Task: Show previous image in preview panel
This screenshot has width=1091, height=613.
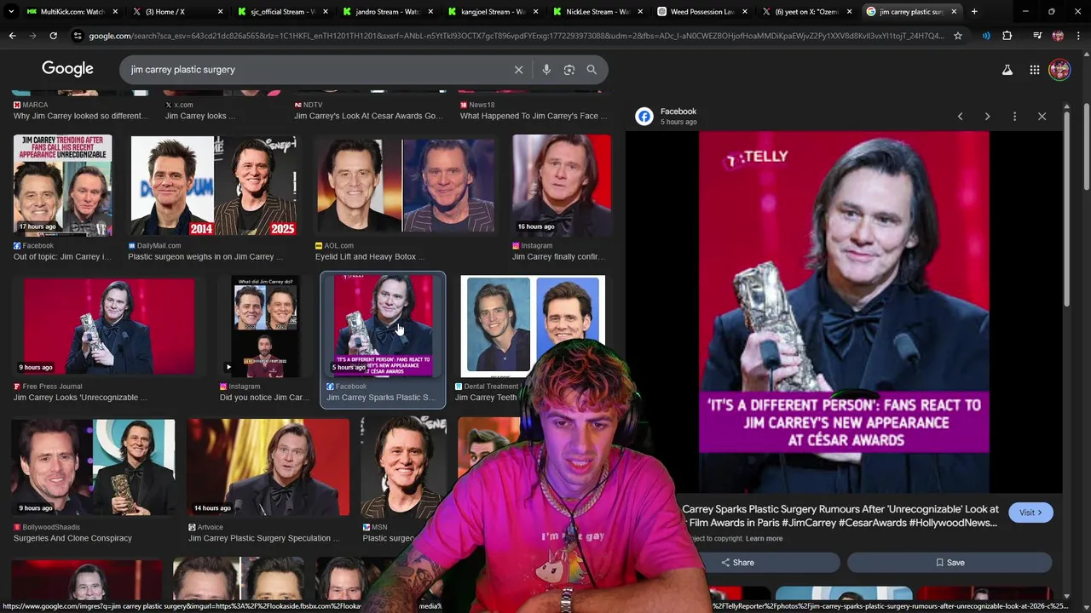Action: coord(960,117)
